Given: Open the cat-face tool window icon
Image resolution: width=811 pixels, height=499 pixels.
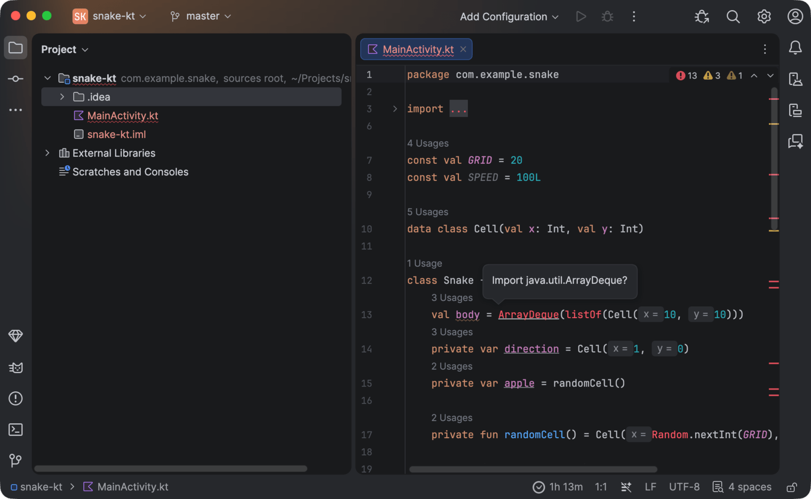Looking at the screenshot, I should [x=15, y=368].
